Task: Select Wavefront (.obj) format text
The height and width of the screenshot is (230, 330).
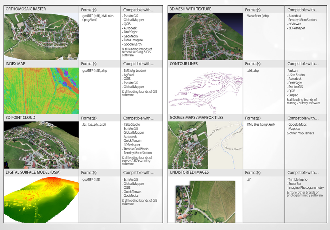Action: 258,16
